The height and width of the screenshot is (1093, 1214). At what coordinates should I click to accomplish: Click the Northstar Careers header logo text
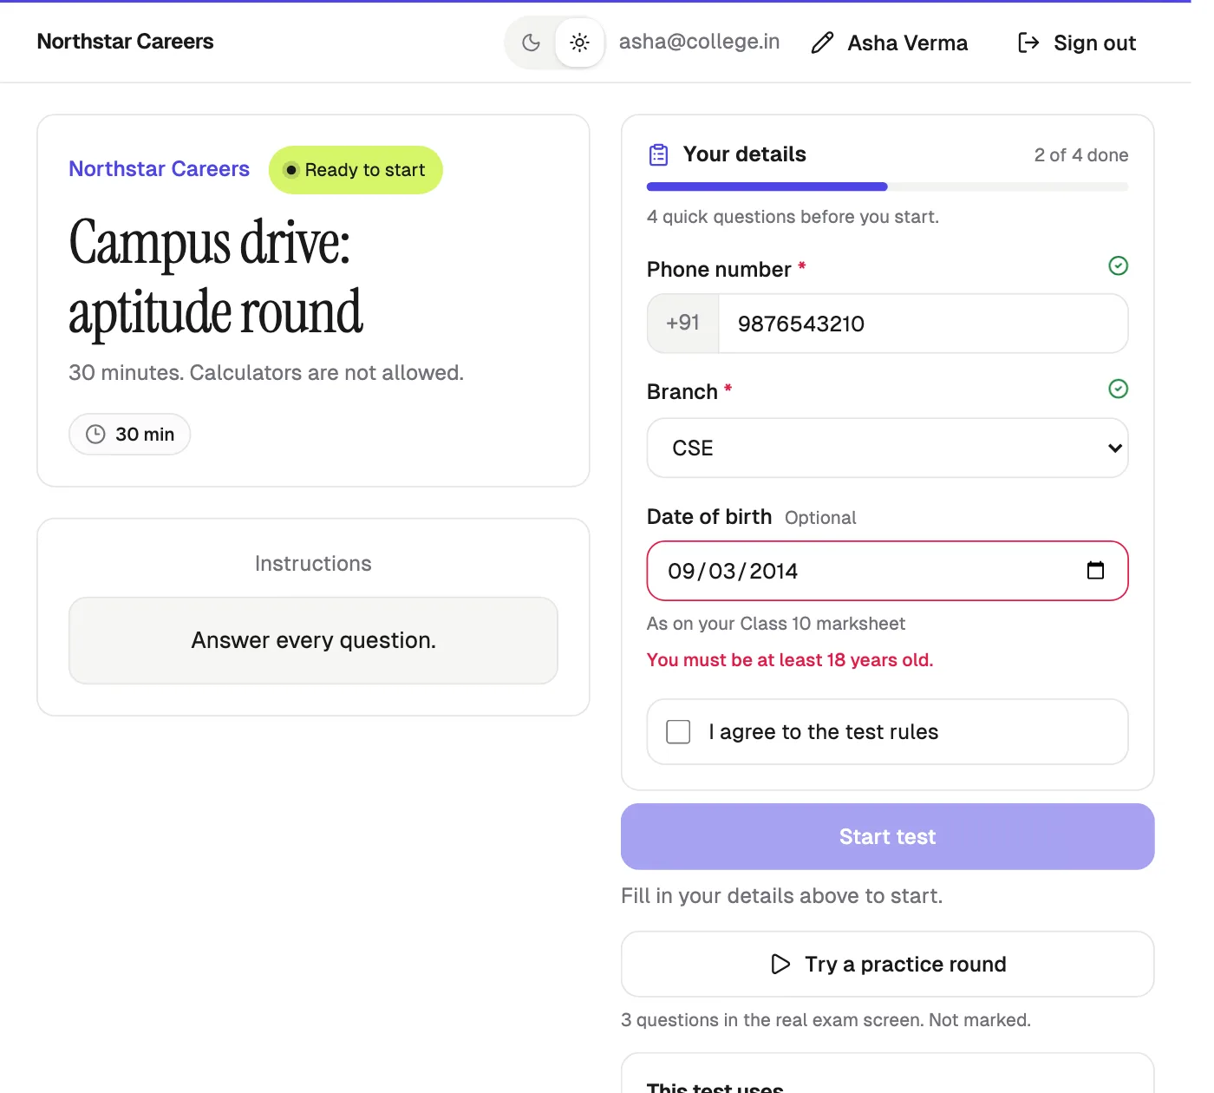coord(125,42)
